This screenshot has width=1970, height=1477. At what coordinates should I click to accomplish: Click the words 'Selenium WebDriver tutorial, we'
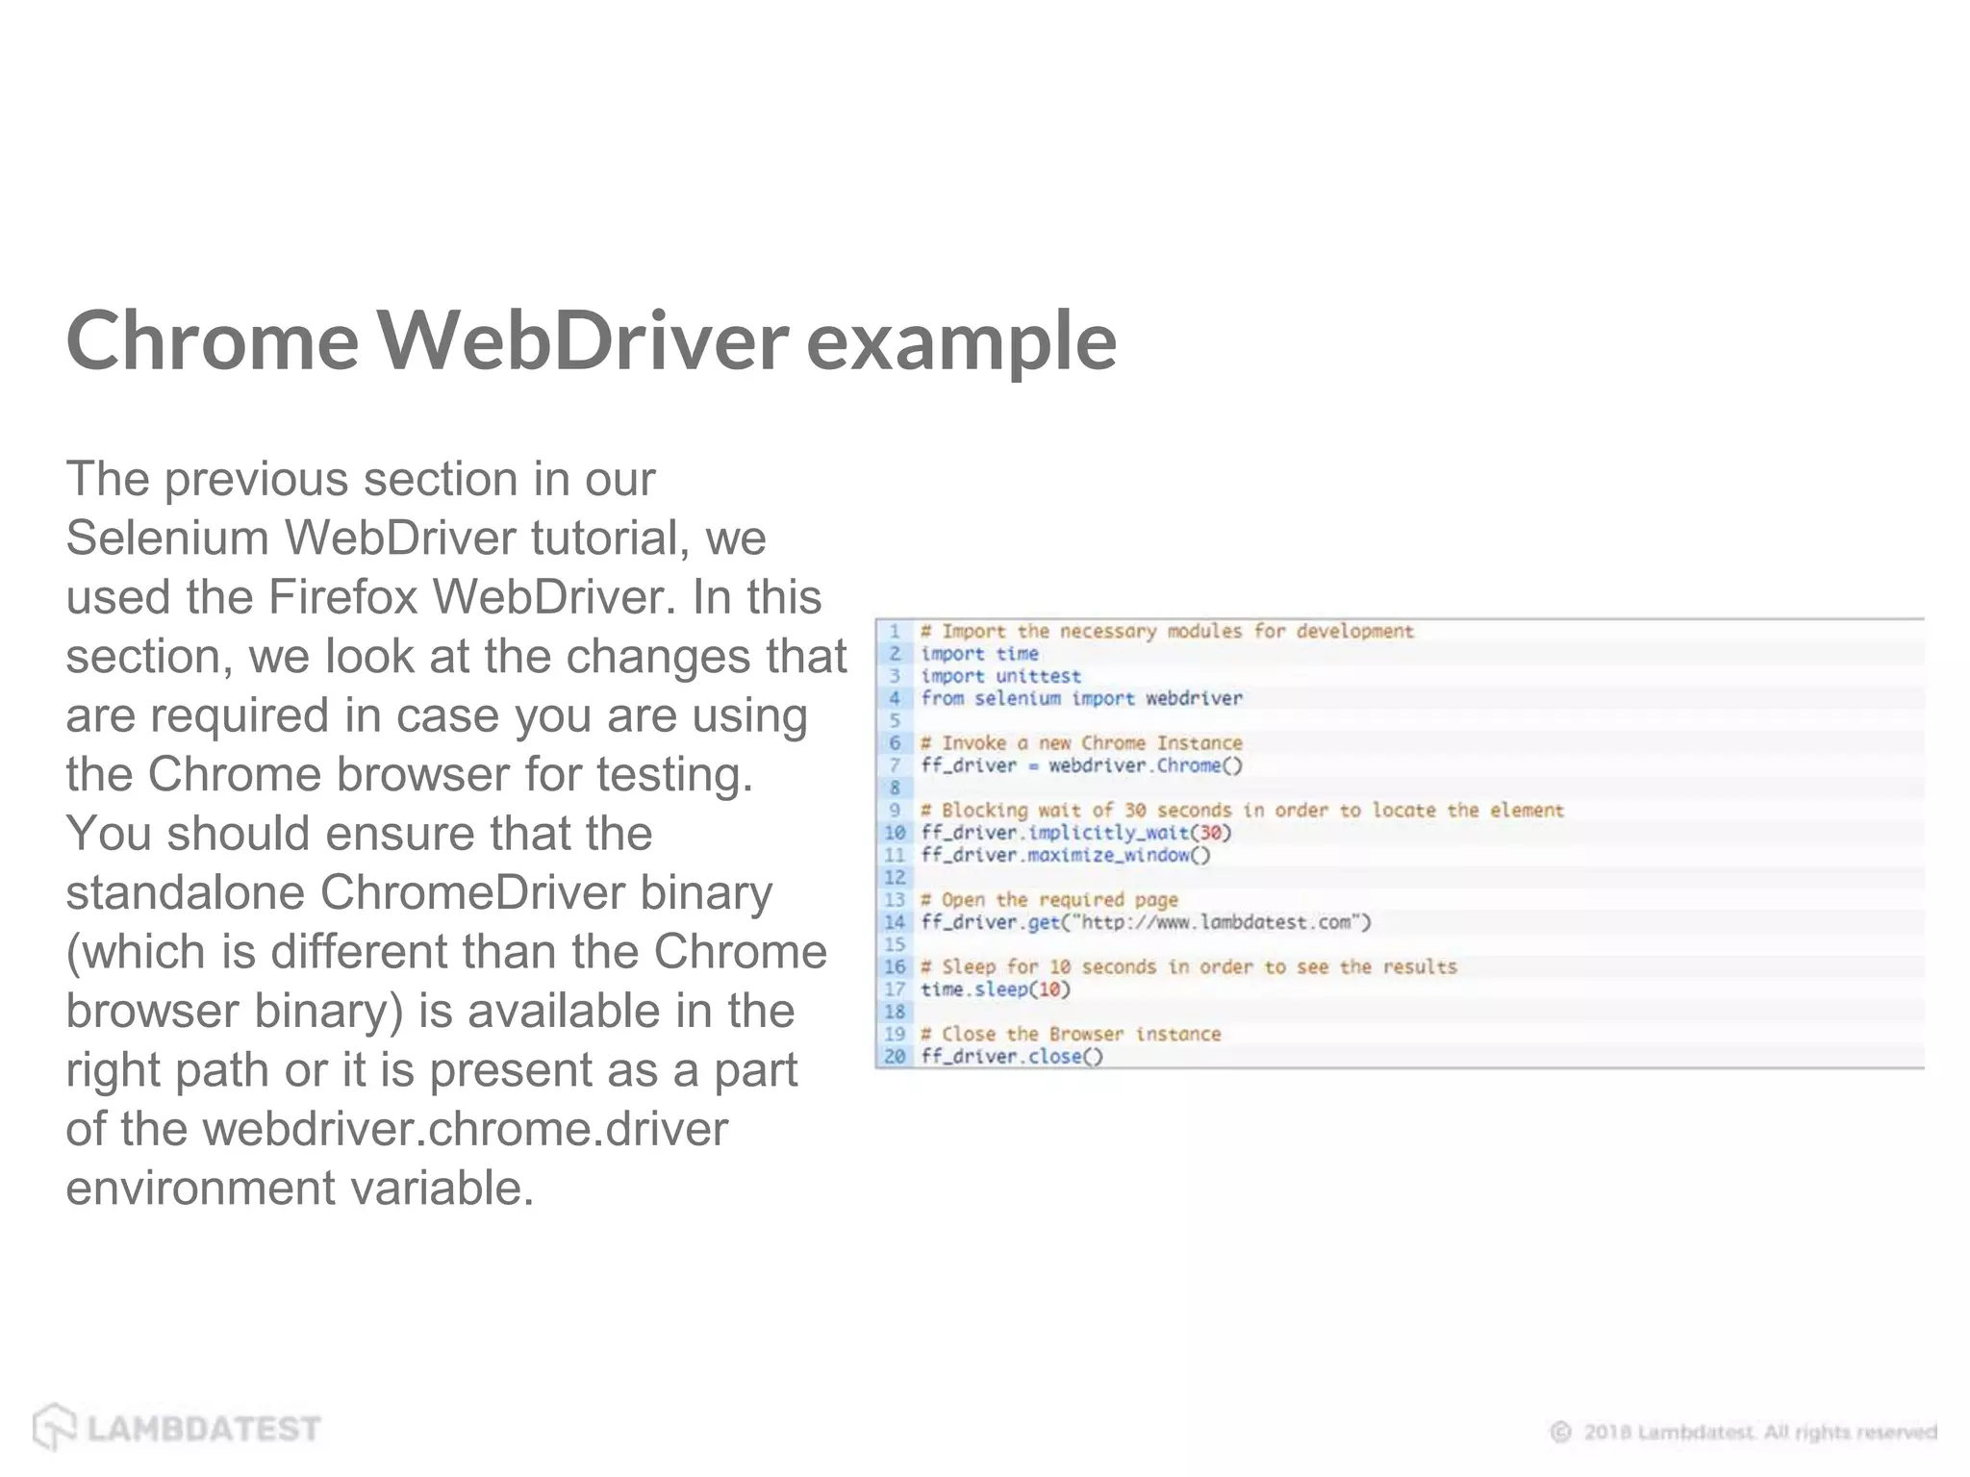tap(416, 538)
